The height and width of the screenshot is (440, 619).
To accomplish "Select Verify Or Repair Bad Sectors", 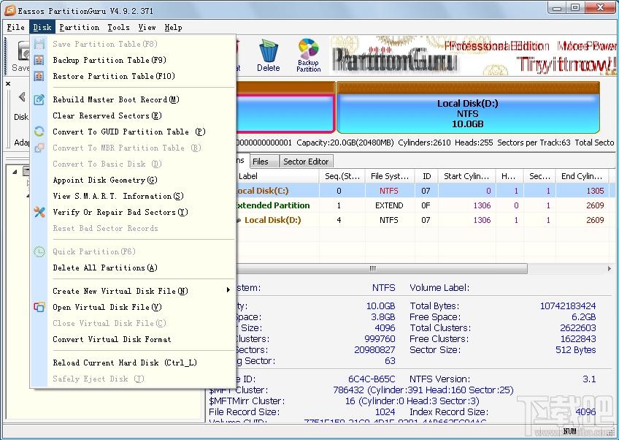I will point(133,212).
